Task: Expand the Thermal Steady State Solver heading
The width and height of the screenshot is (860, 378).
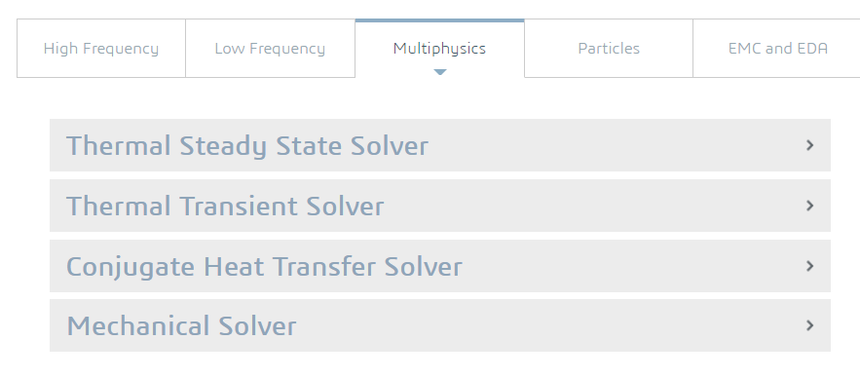Action: [x=246, y=146]
